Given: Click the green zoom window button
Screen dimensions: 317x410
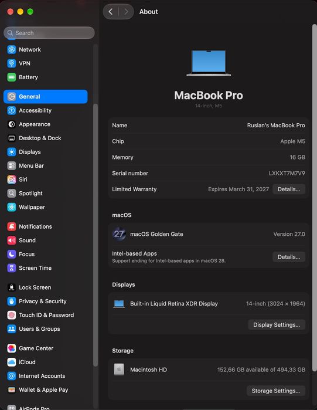Looking at the screenshot, I should [x=30, y=12].
